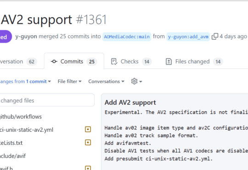Collapse the .github/workflows folder
The height and width of the screenshot is (170, 248).
coord(21,117)
